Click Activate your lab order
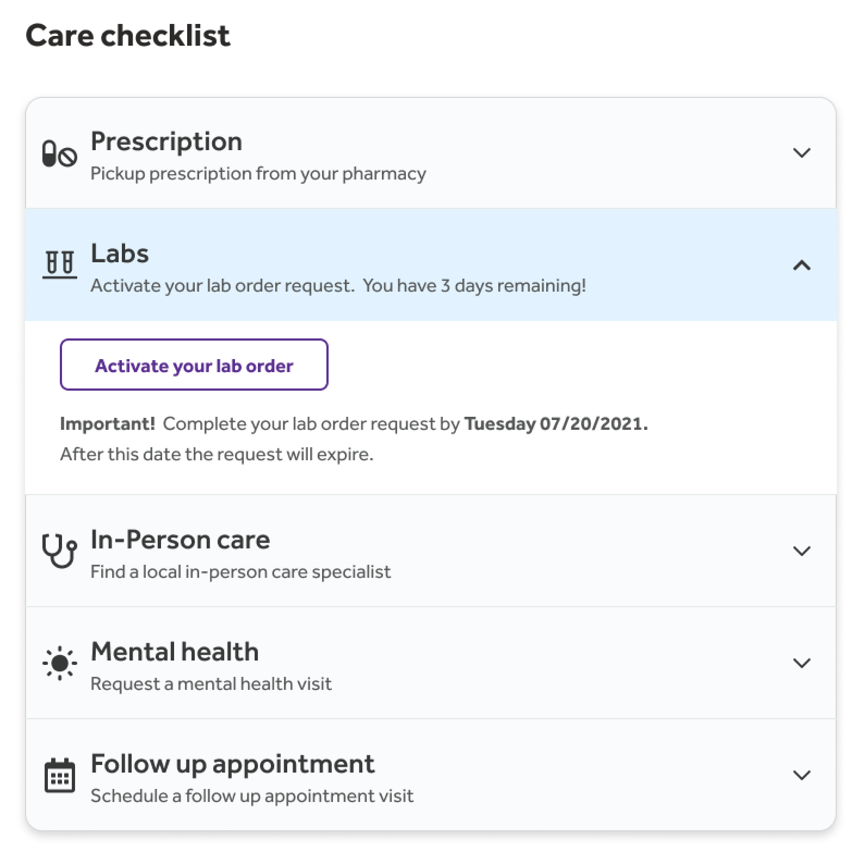This screenshot has width=865, height=864. [x=194, y=365]
